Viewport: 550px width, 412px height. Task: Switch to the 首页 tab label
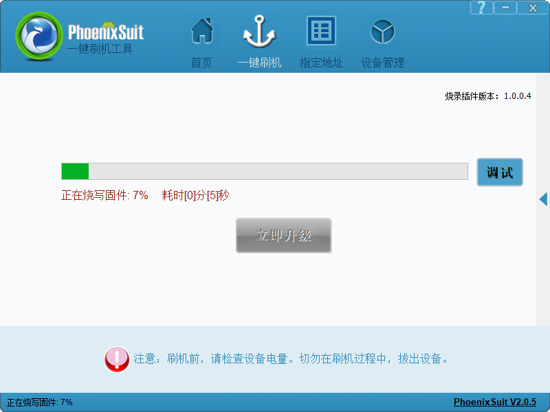click(201, 62)
